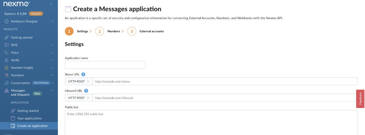Collapse the Messages and Dispatch section

click(x=52, y=90)
